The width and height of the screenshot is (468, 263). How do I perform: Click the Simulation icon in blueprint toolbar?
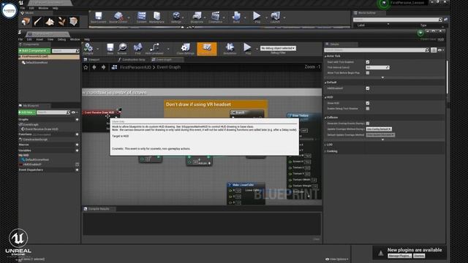click(230, 48)
